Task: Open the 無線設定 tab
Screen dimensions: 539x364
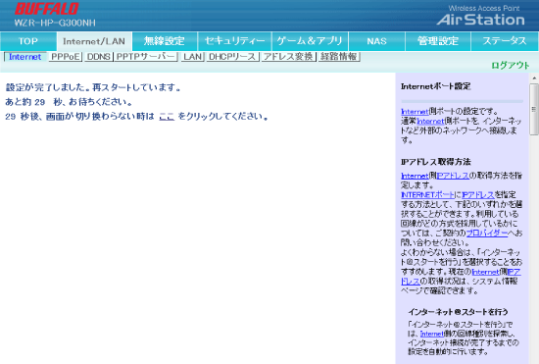Action: pos(165,41)
